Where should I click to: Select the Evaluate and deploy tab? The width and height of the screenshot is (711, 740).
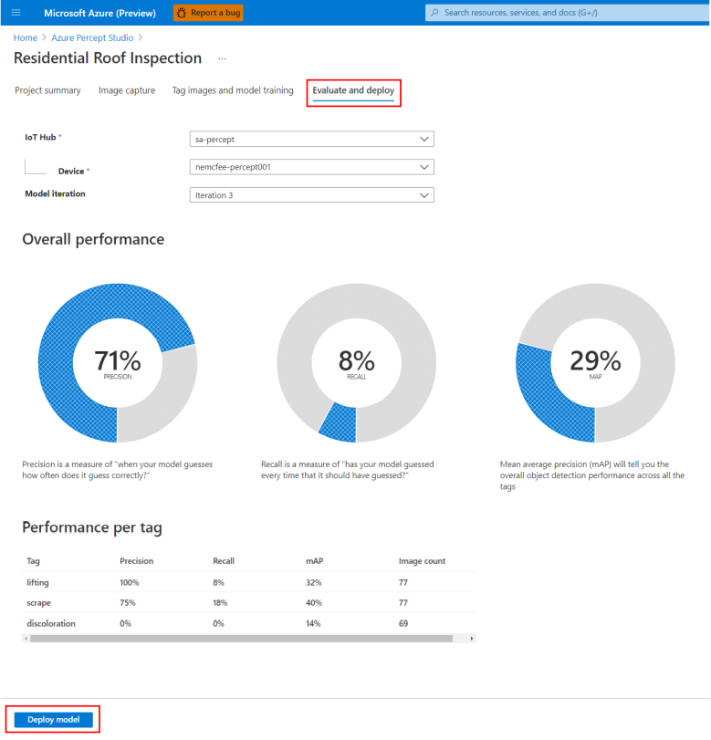click(x=353, y=90)
